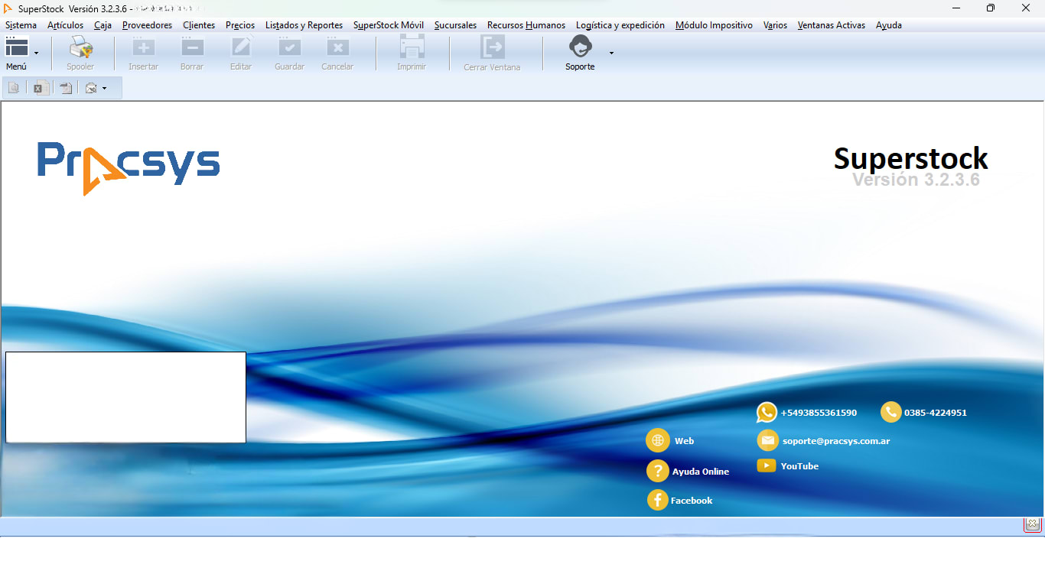Open the Sucursales menu
Viewport: 1045px width, 587px height.
coord(455,25)
